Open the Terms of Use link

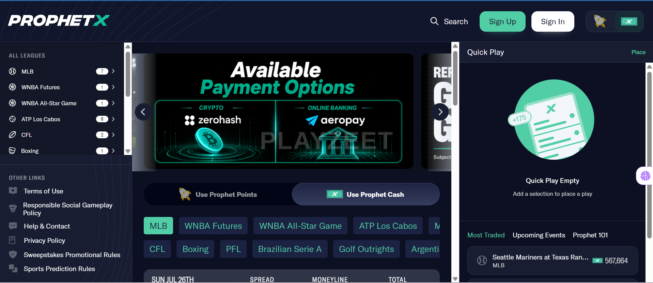44,191
